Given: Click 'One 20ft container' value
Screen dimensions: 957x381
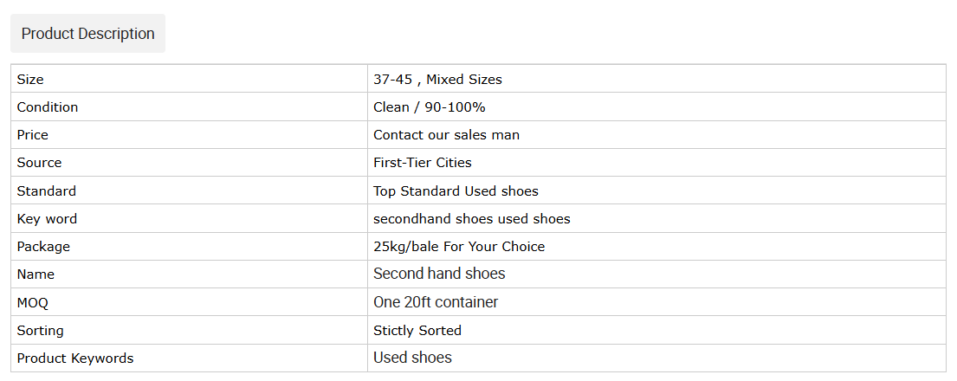Looking at the screenshot, I should (x=436, y=301).
